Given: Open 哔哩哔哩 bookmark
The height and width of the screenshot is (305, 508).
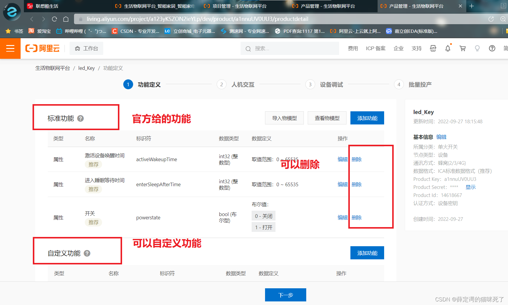Looking at the screenshot, I should pos(81,31).
